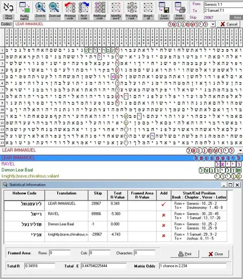Viewport: 243px width, 279px height.
Task: Click the LEAR IMMANUEL translation cell
Action: click(66, 206)
